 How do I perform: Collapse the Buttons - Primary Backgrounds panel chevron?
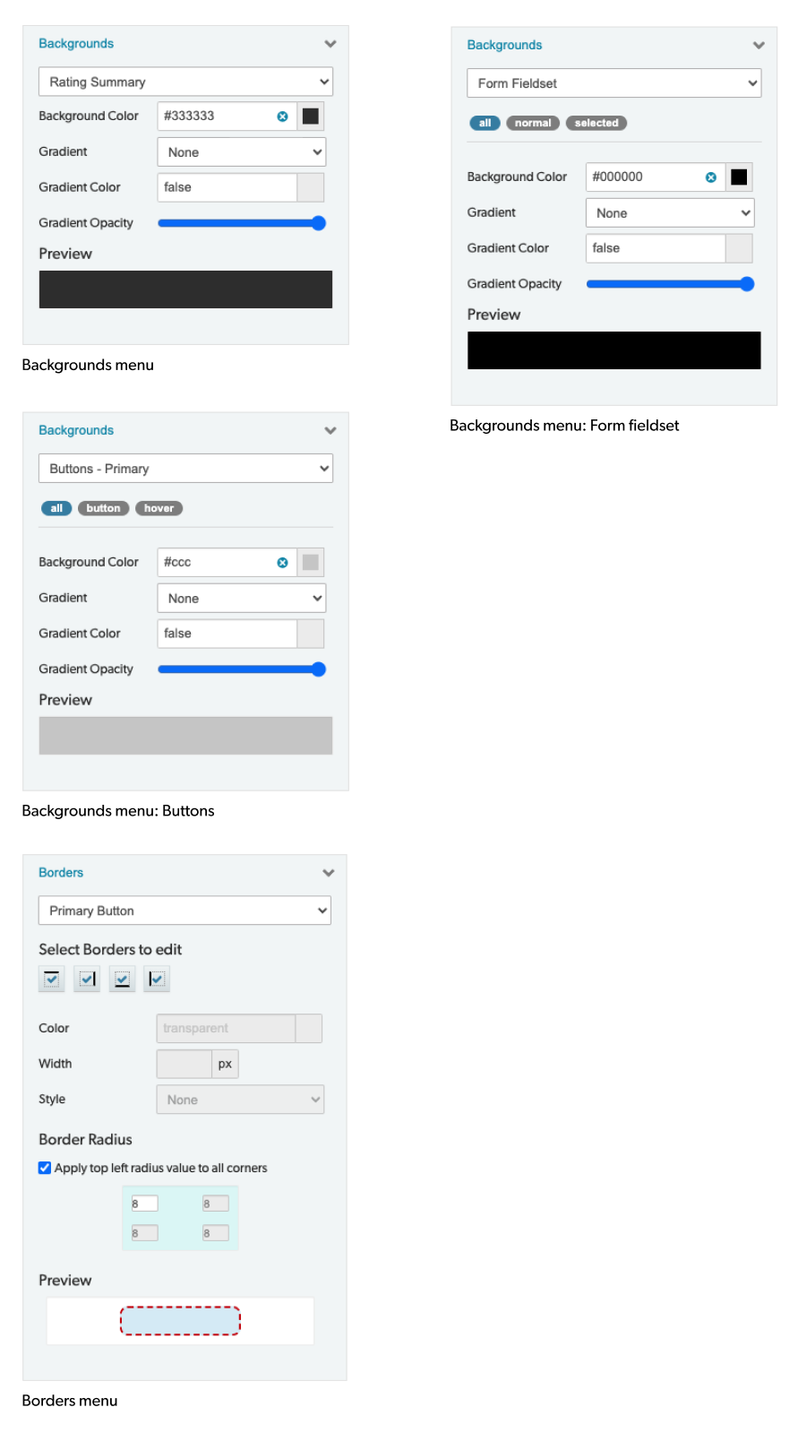tap(330, 431)
